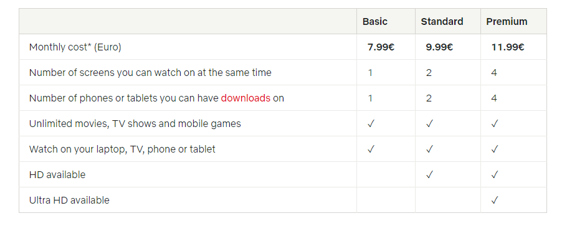Click Unlimited movies checkmark under Basic

(x=371, y=124)
